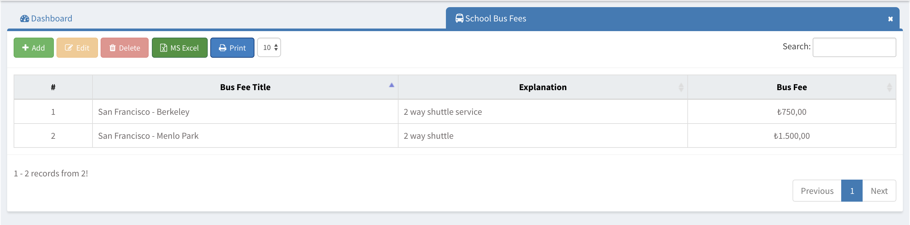Screen dimensions: 910x225
Task: Click the bus icon in School Bus Fees tab
Action: pos(459,18)
